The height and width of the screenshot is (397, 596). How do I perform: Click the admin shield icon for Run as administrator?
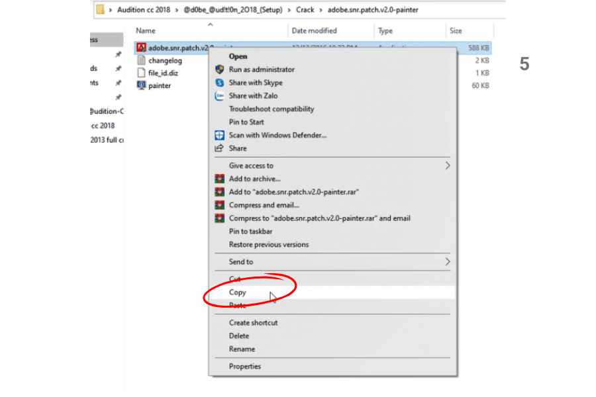tap(220, 69)
